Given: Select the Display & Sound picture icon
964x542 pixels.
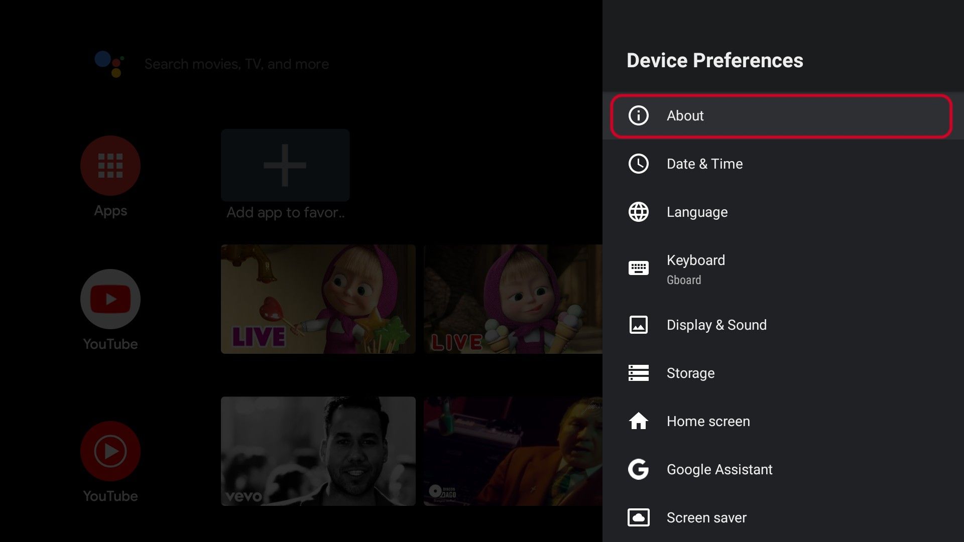Looking at the screenshot, I should click(638, 325).
